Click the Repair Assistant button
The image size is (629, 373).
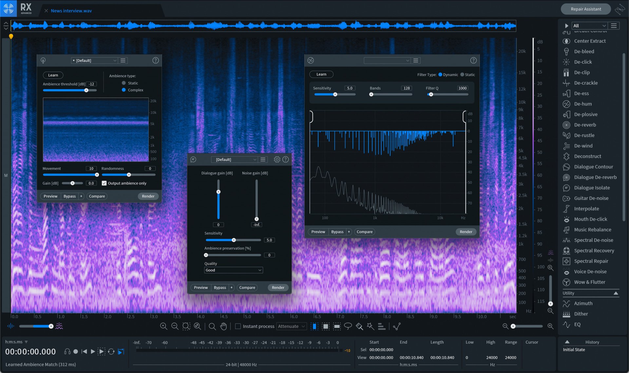tap(585, 9)
